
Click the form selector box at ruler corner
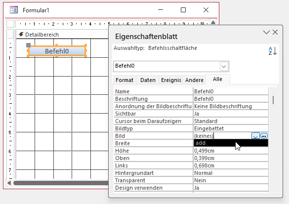pyautogui.click(x=10, y=24)
